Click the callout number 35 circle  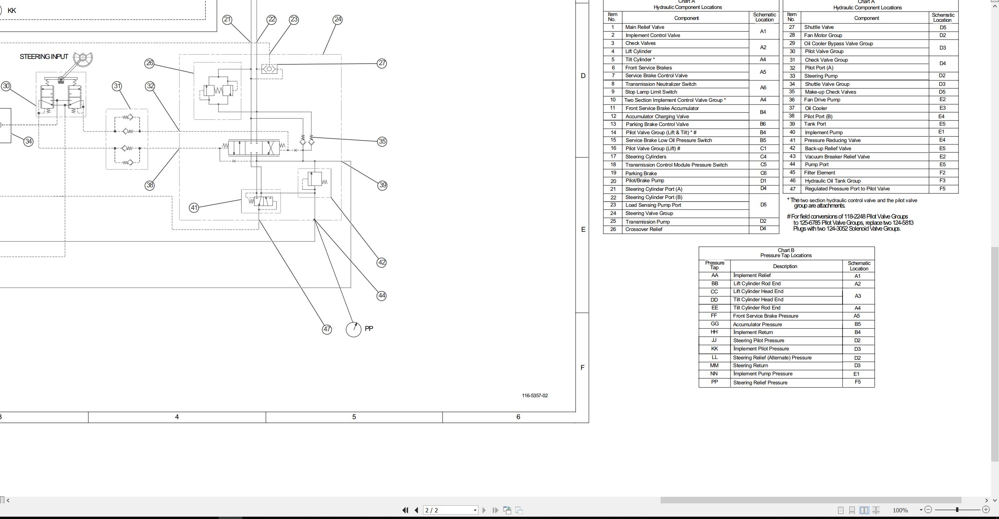click(382, 142)
